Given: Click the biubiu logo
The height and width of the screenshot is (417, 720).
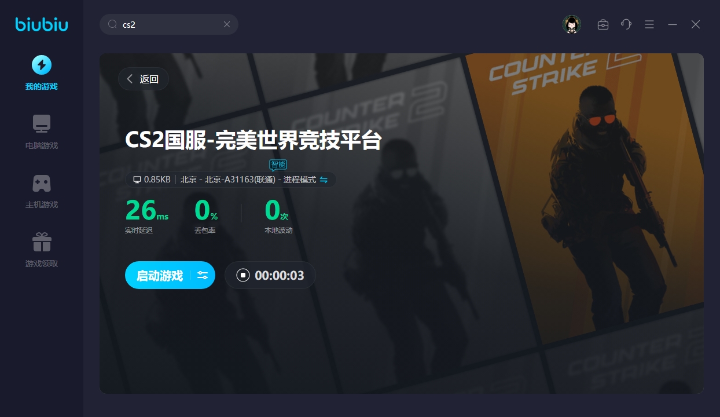Looking at the screenshot, I should click(x=42, y=24).
